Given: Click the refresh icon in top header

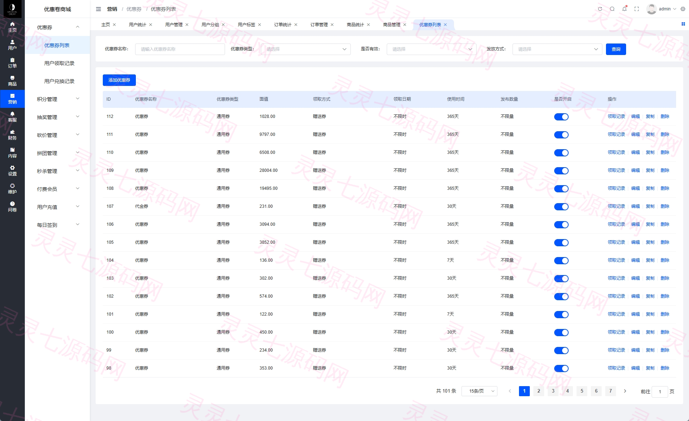Looking at the screenshot, I should [x=600, y=9].
